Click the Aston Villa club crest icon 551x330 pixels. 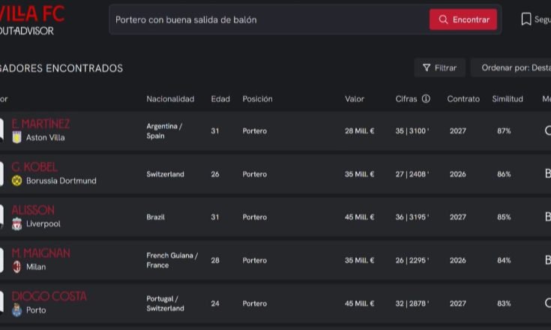16,137
